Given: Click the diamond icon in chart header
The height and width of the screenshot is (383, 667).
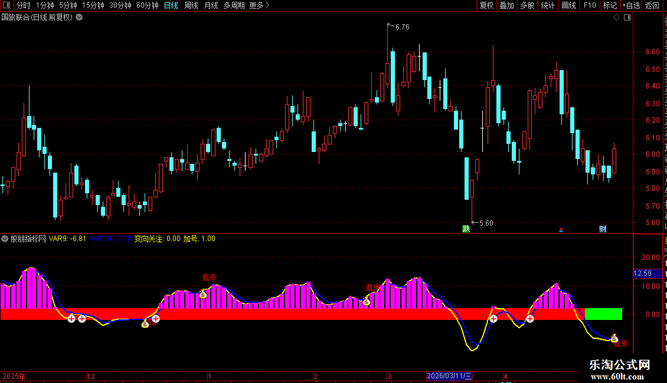Looking at the screenshot, I should tap(616, 18).
